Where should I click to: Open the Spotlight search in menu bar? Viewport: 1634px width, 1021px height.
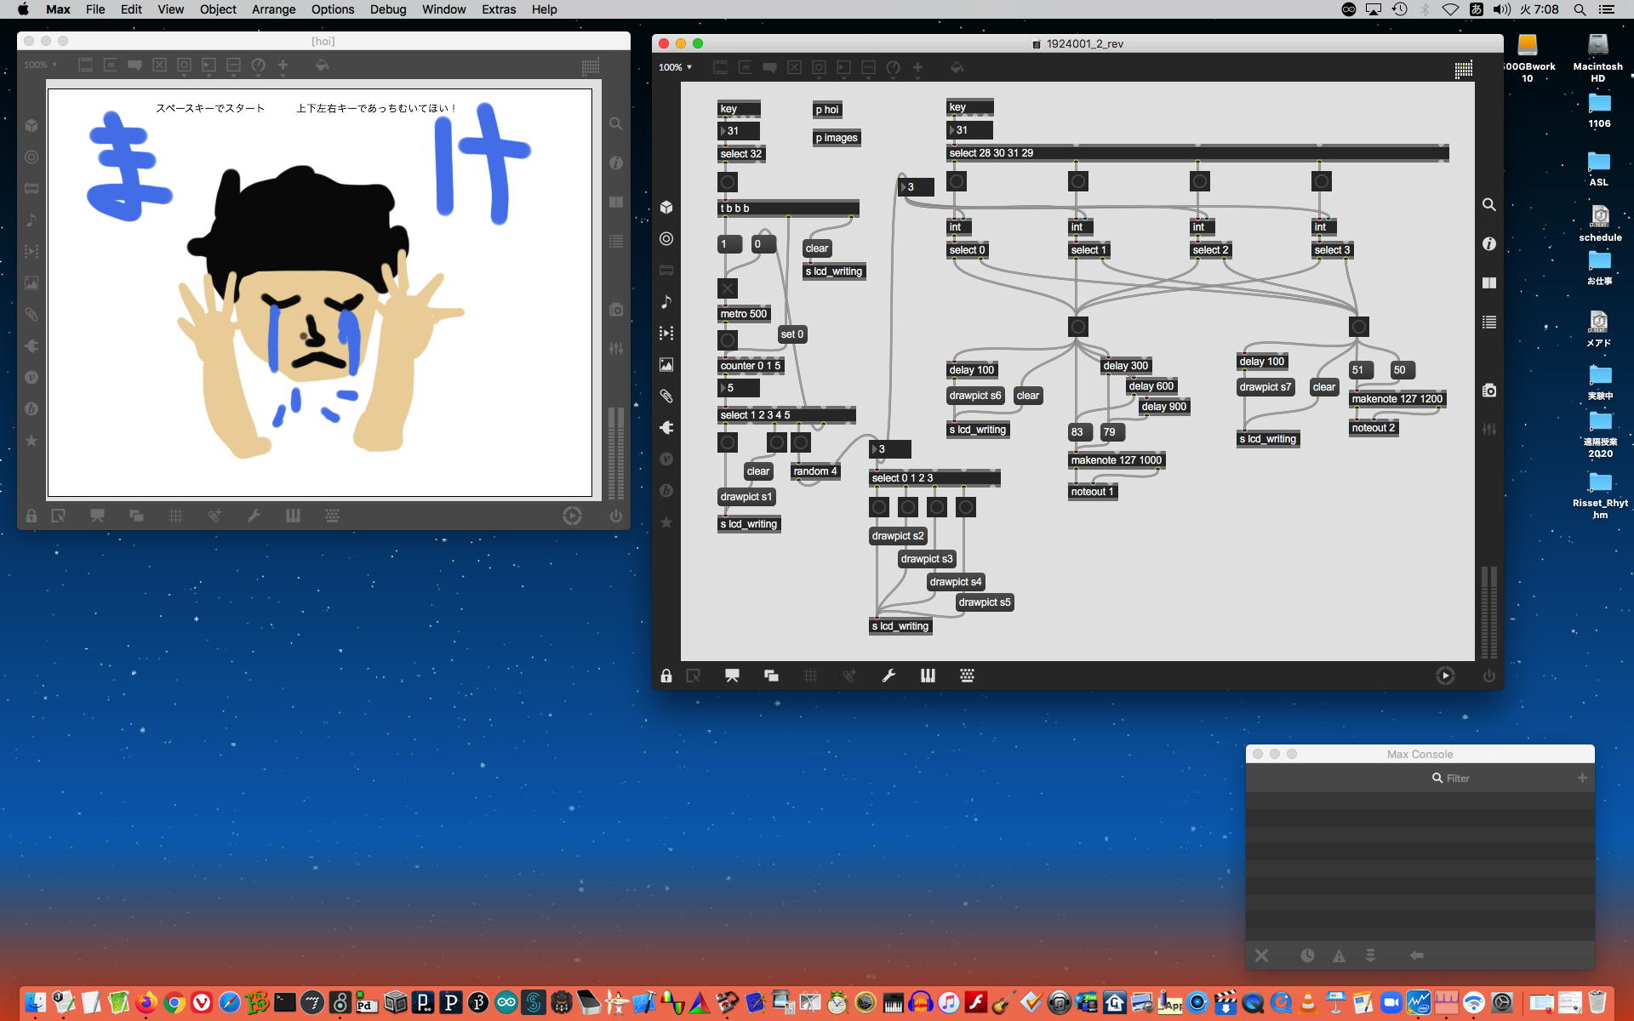[1580, 9]
